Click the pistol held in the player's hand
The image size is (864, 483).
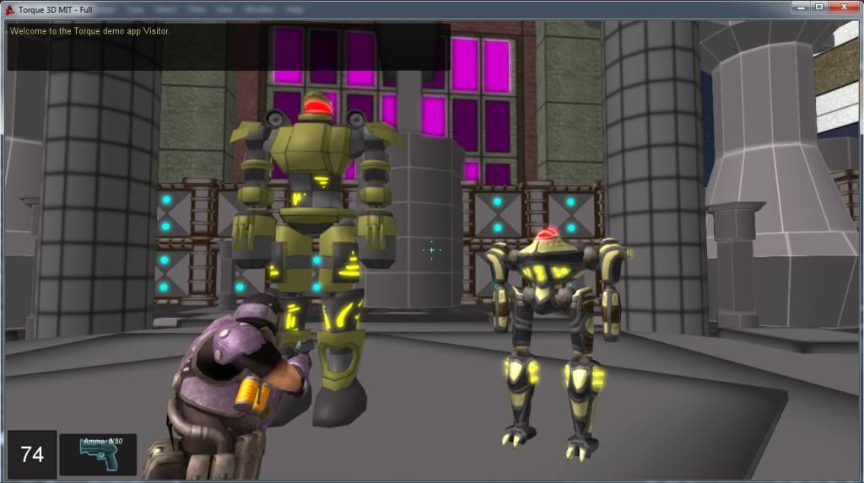304,346
